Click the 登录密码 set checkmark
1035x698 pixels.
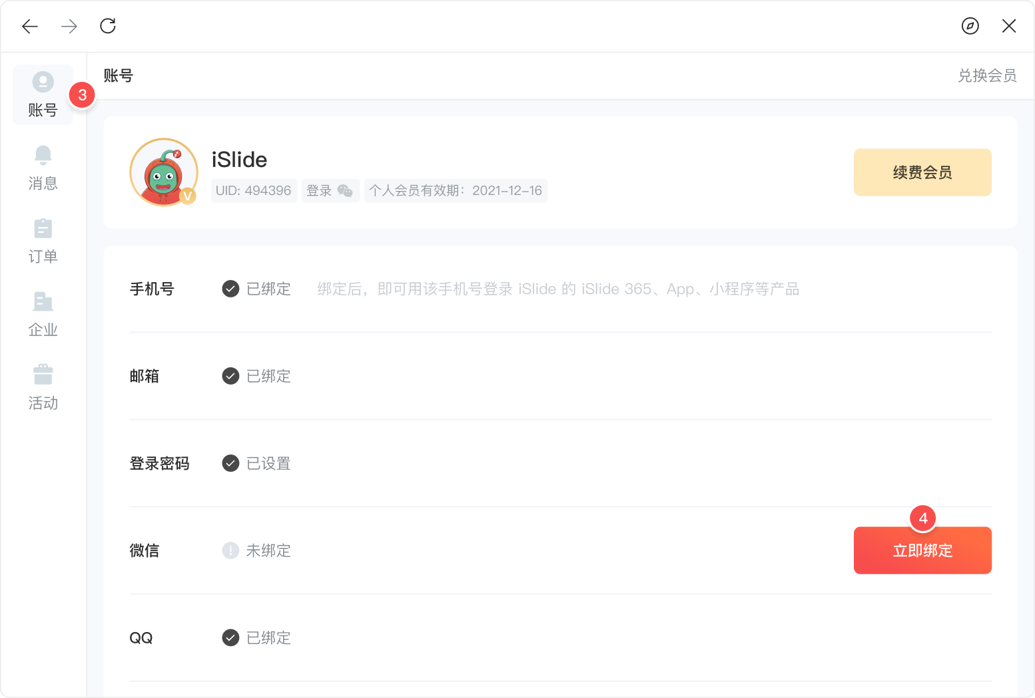coord(230,463)
